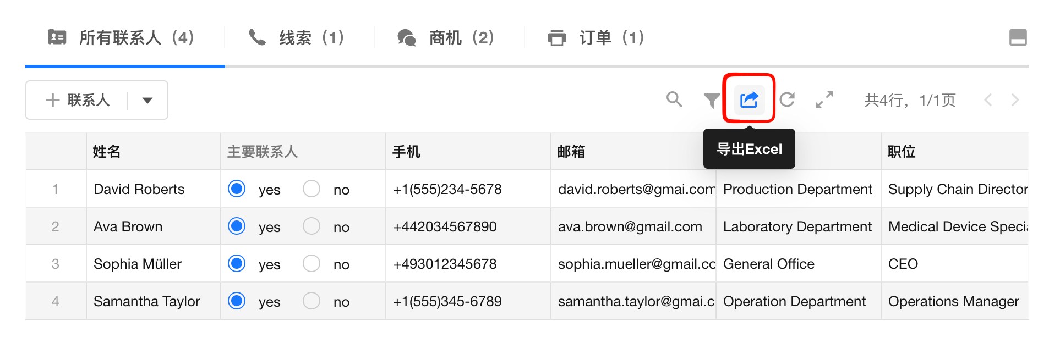Expand table to fullscreen view
The image size is (1049, 343).
tap(824, 99)
